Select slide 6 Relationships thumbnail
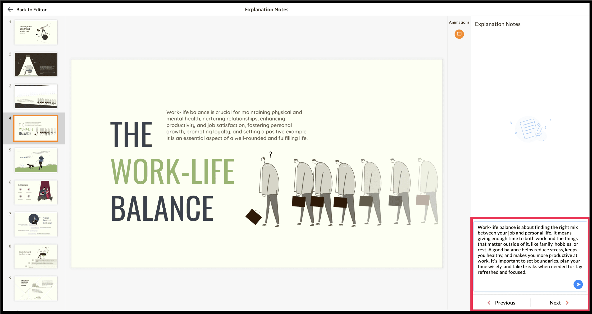 [x=36, y=192]
